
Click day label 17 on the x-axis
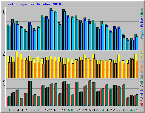point(76,110)
